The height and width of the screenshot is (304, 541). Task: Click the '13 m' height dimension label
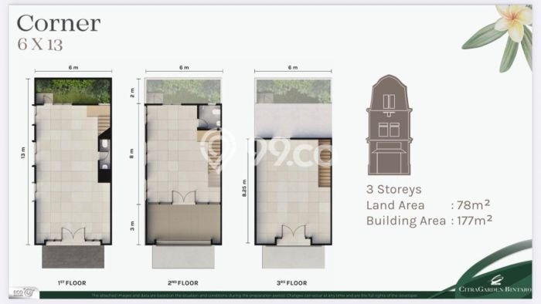point(23,153)
